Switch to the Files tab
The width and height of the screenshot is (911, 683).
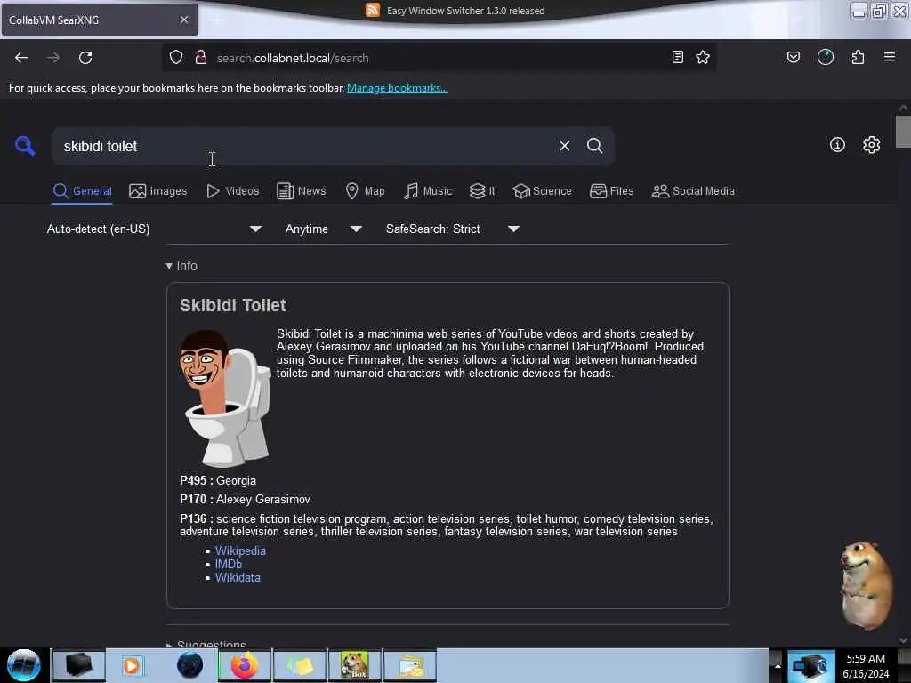tap(611, 191)
